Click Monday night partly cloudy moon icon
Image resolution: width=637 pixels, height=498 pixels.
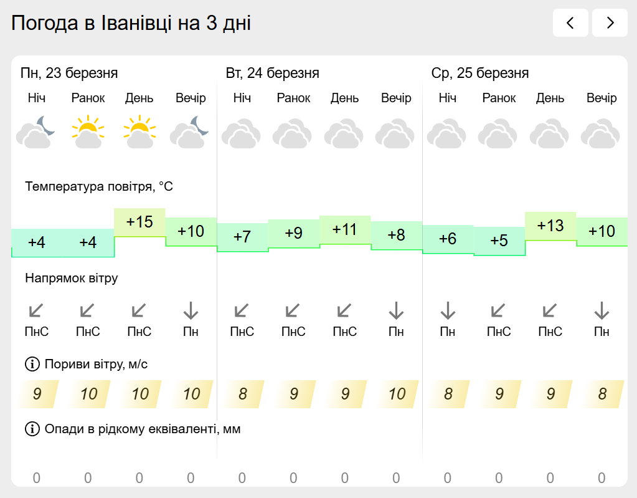click(x=36, y=132)
